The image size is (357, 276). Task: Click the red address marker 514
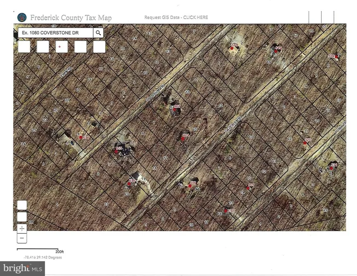pyautogui.click(x=276, y=51)
